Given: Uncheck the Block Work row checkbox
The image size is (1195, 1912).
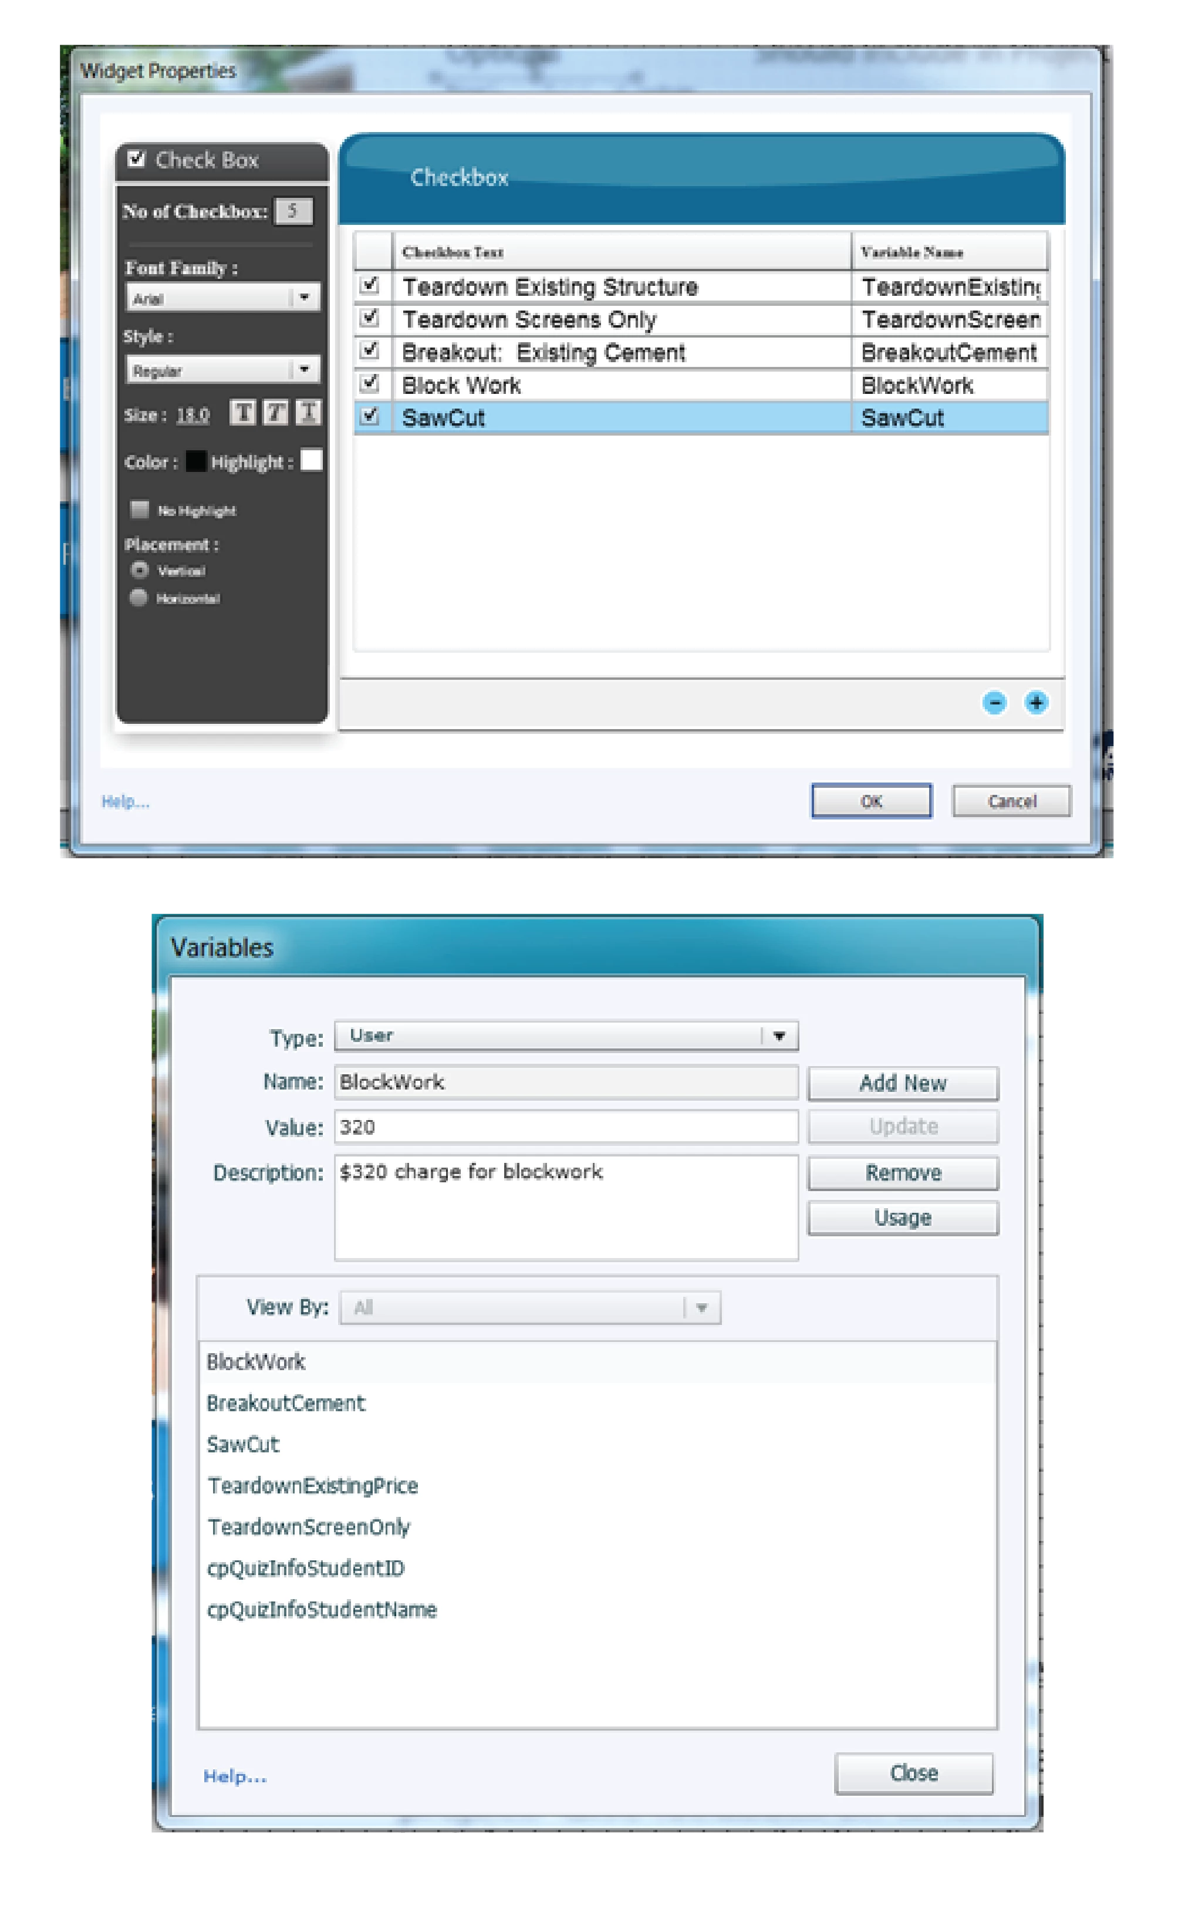Looking at the screenshot, I should 370,384.
